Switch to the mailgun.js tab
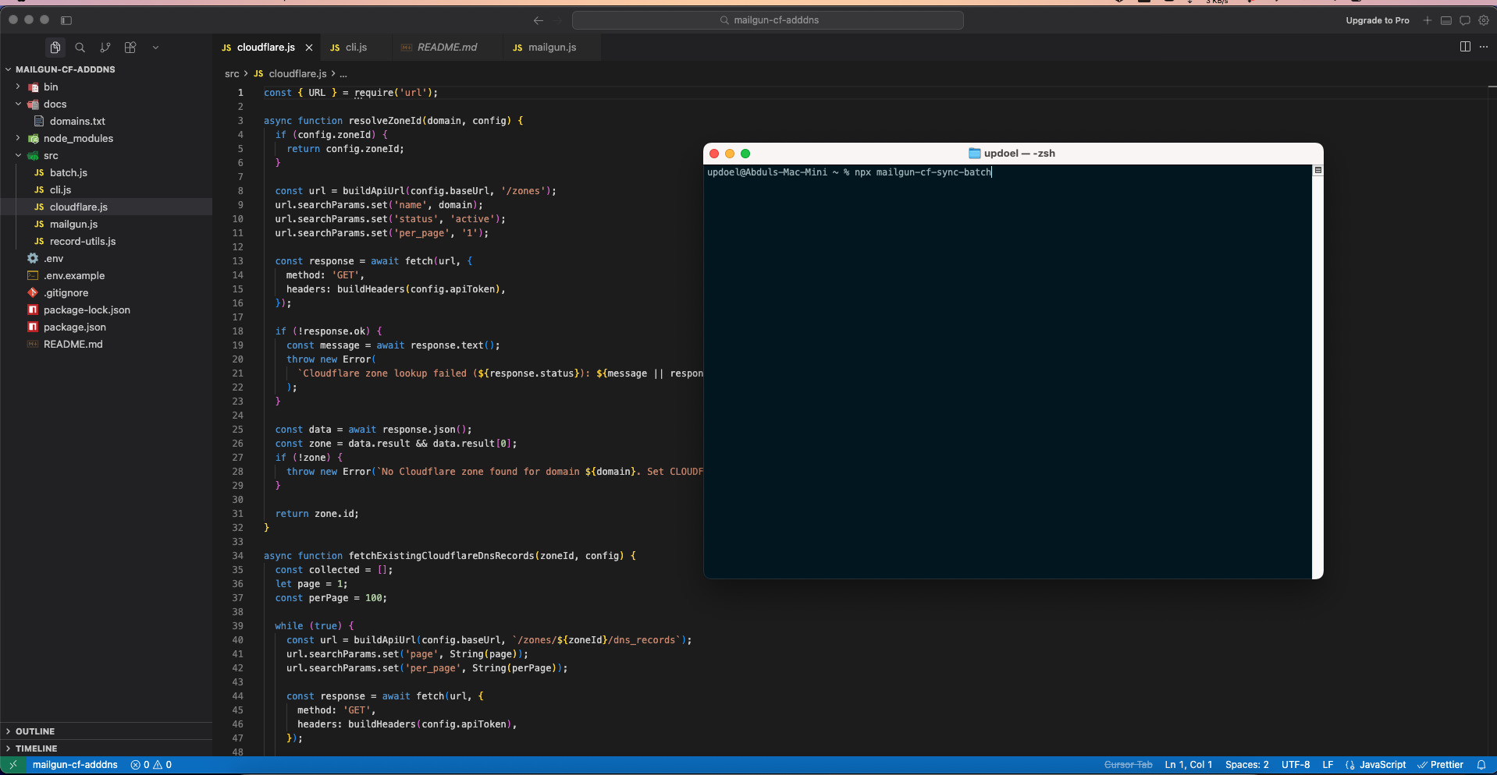Image resolution: width=1497 pixels, height=775 pixels. [552, 48]
